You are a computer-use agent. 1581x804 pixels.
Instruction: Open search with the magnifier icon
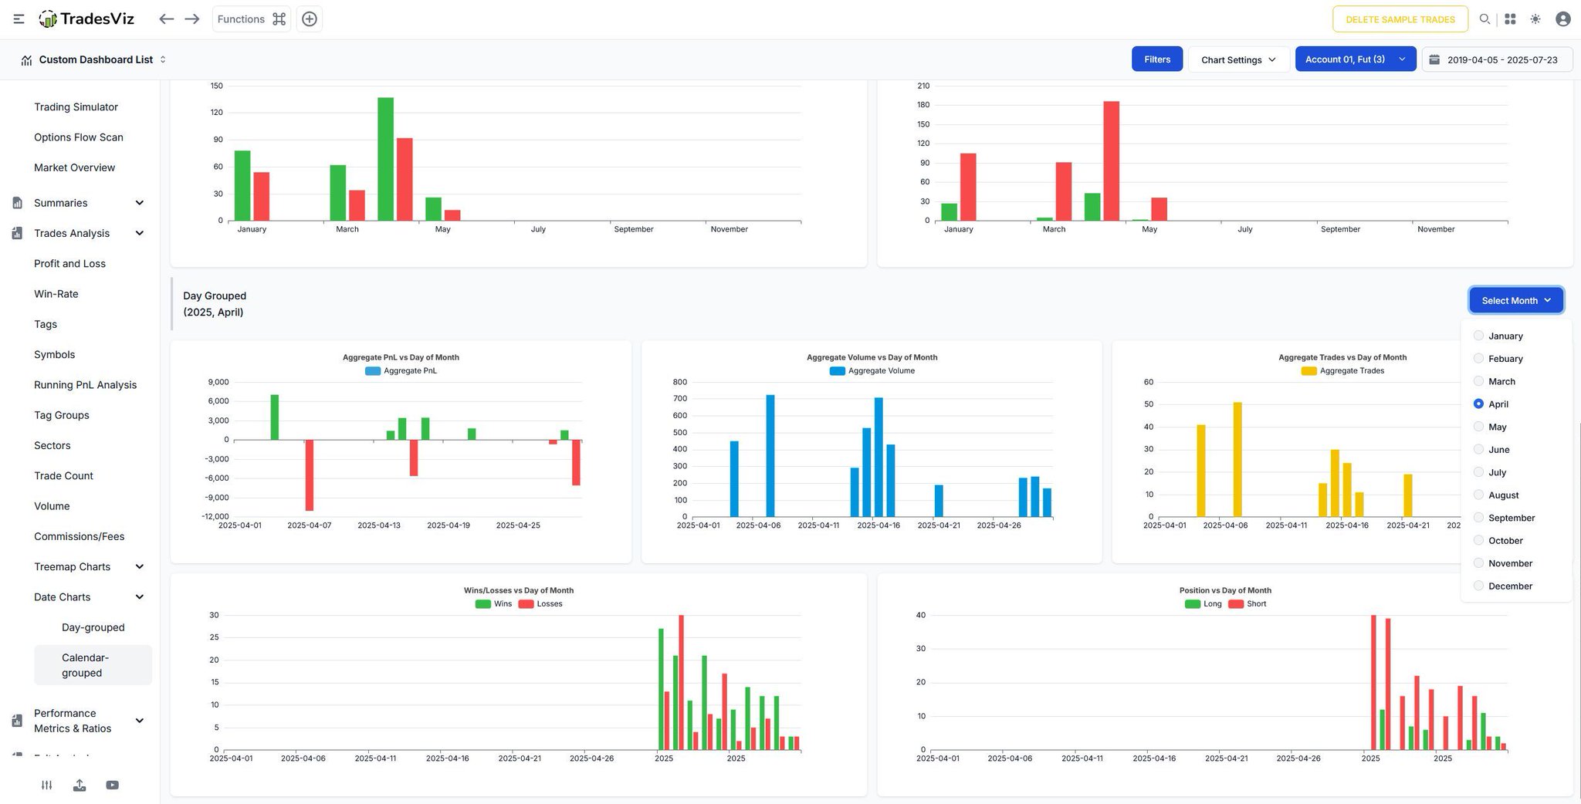coord(1485,19)
